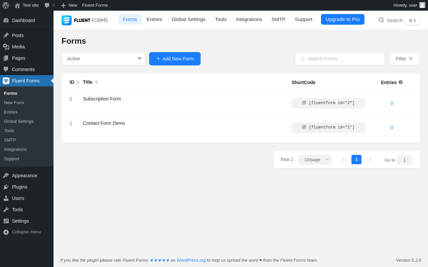Click the Fluent Forms logo
Screen dimensions: 428x267
tap(85, 20)
